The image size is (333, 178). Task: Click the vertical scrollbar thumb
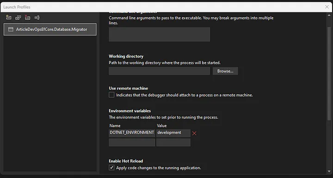click(x=329, y=74)
